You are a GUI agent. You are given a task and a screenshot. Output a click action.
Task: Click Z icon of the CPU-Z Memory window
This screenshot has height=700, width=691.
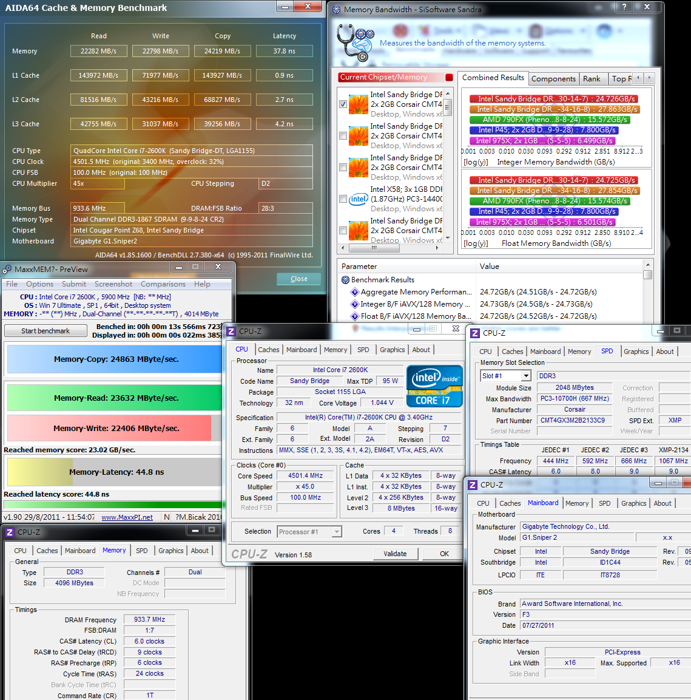point(10,532)
